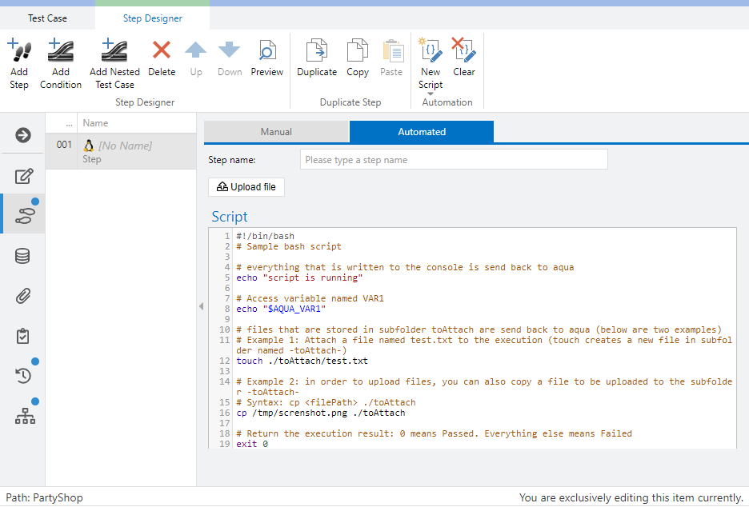
Task: Switch to the Manual tab
Action: click(276, 132)
